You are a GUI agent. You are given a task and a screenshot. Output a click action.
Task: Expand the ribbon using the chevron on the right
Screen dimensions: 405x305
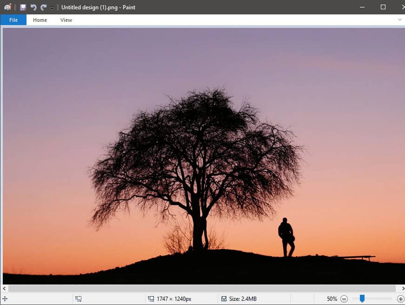pos(399,20)
